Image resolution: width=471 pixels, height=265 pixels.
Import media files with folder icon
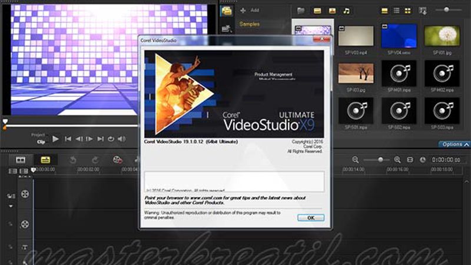point(301,11)
